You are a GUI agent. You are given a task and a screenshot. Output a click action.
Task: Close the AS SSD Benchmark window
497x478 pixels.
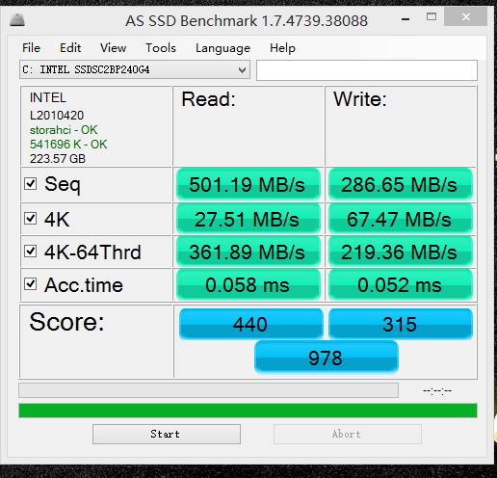465,16
